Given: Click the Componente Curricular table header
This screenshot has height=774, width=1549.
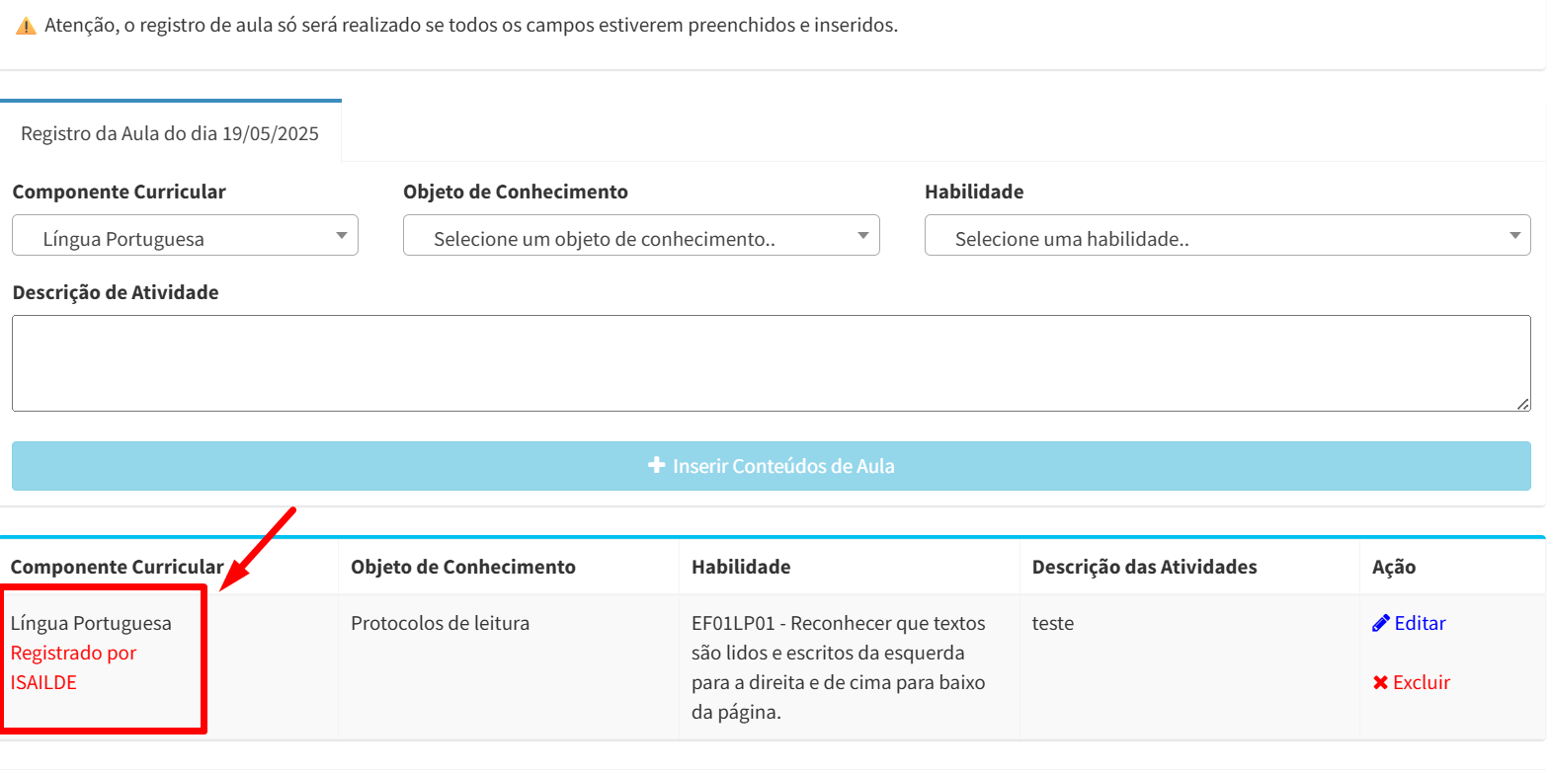Looking at the screenshot, I should pos(117,567).
